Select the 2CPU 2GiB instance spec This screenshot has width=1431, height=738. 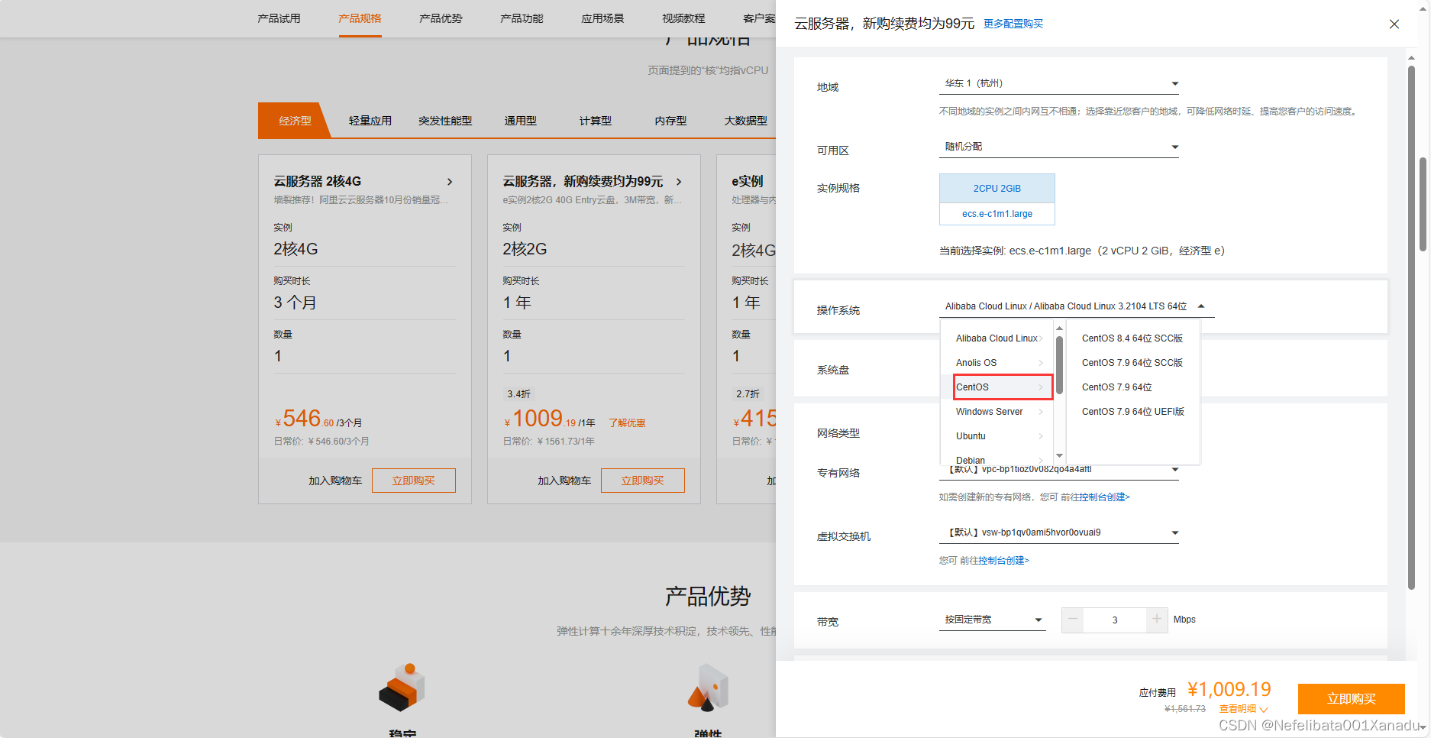coord(997,189)
